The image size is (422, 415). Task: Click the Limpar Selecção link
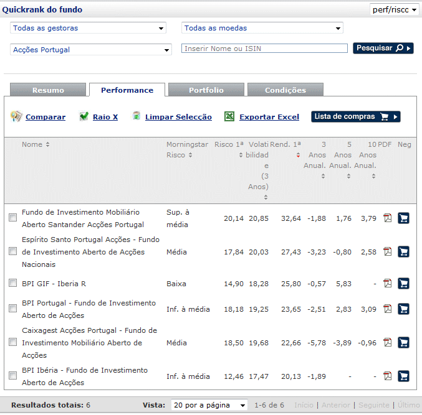click(178, 117)
